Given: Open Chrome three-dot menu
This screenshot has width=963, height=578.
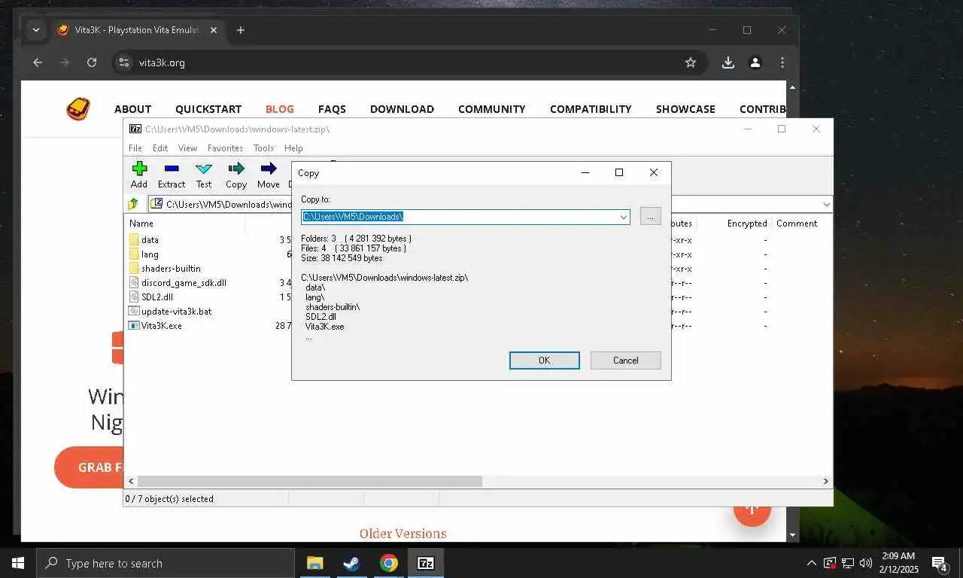Looking at the screenshot, I should point(782,62).
